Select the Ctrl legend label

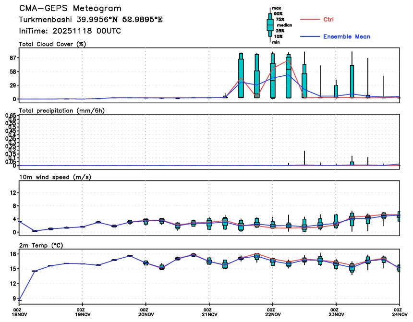click(328, 19)
